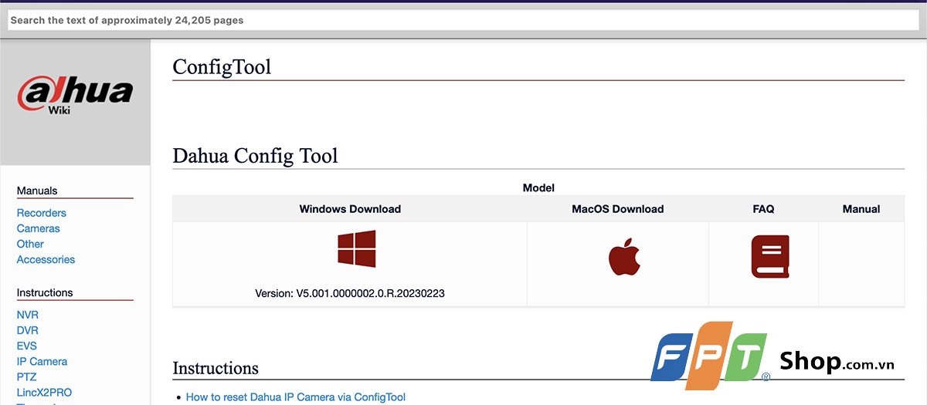The image size is (927, 405).
Task: Click the Manuals sidebar heading
Action: 37,191
